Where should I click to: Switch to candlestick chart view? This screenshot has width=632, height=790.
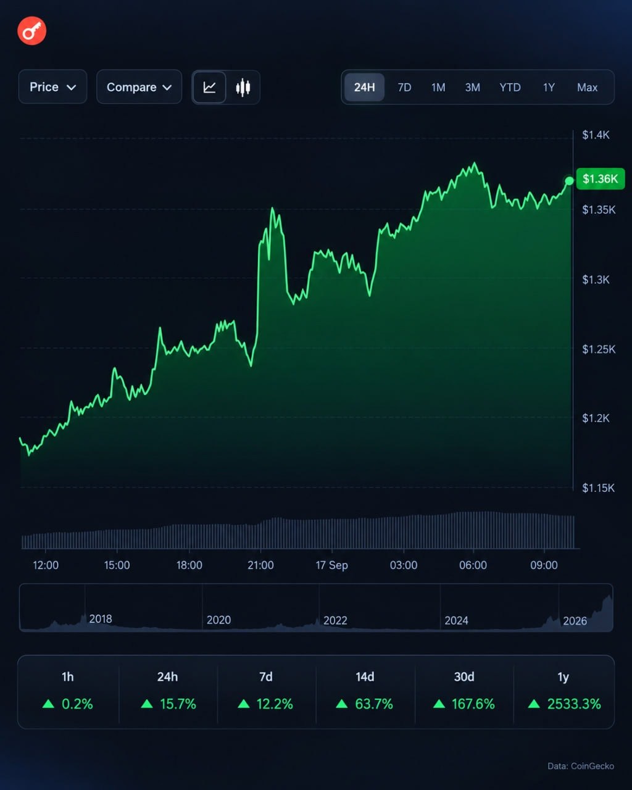(243, 87)
